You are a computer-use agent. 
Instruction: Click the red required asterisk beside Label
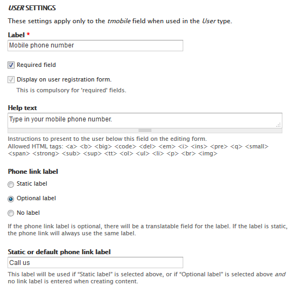pos(28,35)
